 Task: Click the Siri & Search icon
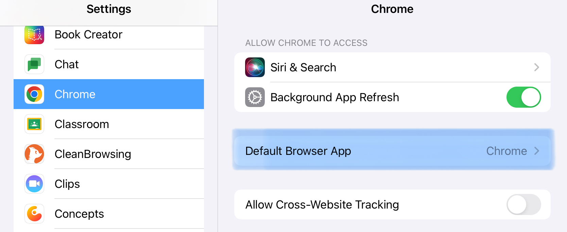tap(255, 67)
